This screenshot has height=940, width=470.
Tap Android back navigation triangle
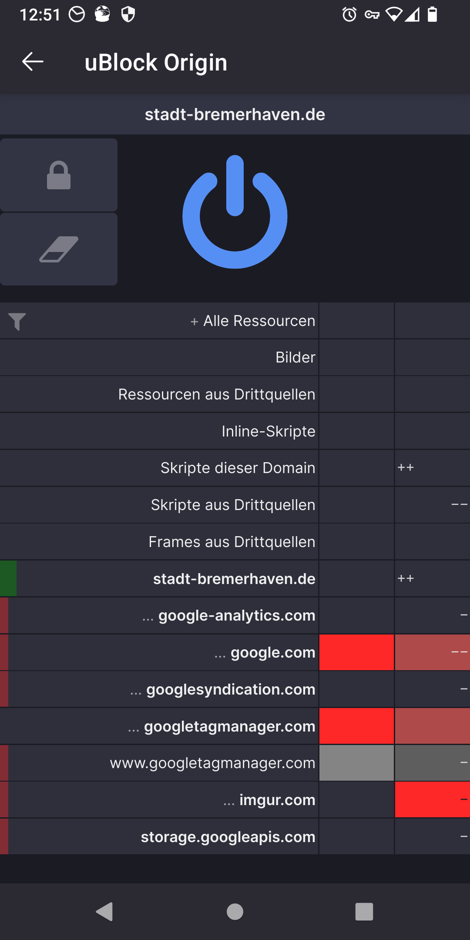tap(105, 911)
